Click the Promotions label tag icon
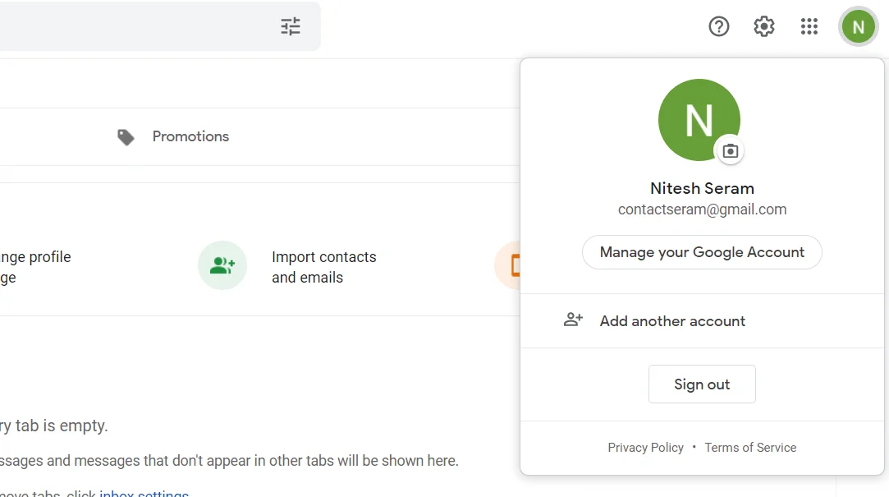Image resolution: width=889 pixels, height=497 pixels. pyautogui.click(x=125, y=136)
